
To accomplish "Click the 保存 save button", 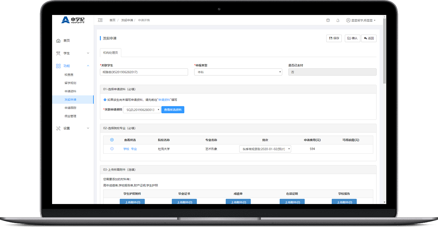I will (x=334, y=38).
